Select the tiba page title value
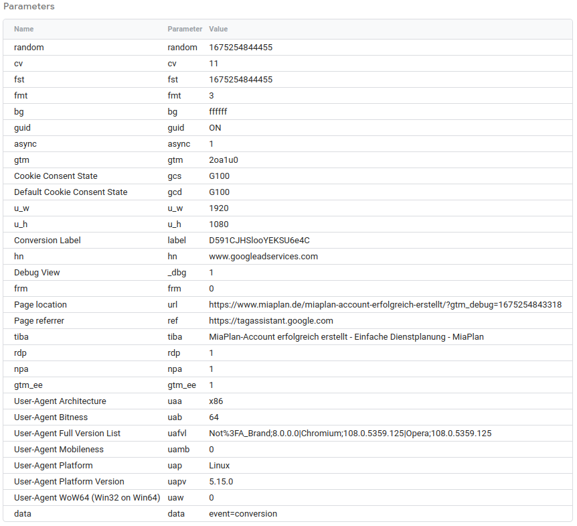 346,337
